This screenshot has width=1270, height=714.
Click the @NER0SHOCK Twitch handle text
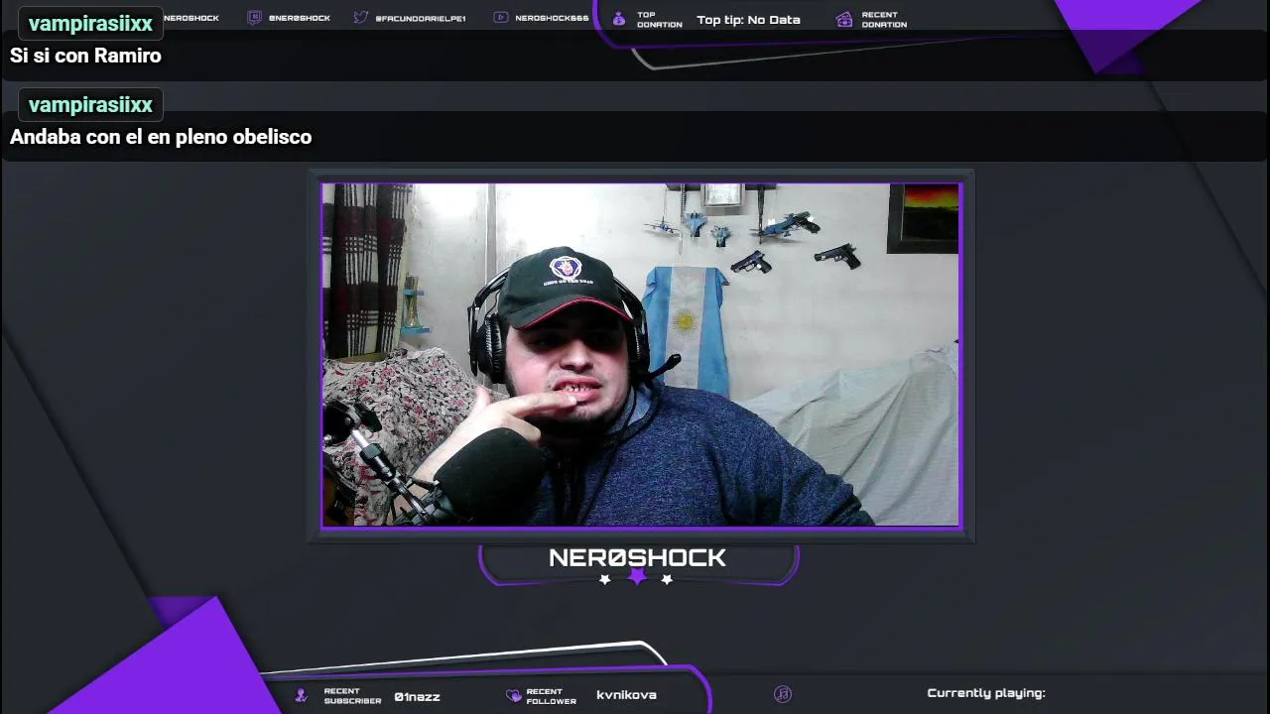click(x=299, y=19)
